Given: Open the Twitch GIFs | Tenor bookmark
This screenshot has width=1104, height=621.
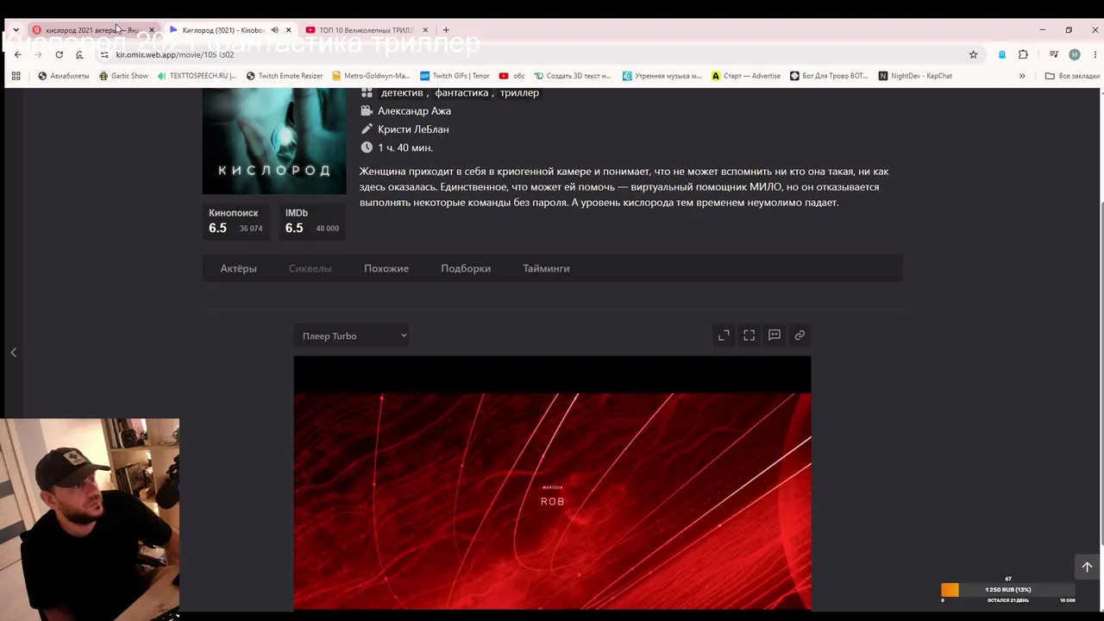Looking at the screenshot, I should pyautogui.click(x=455, y=76).
